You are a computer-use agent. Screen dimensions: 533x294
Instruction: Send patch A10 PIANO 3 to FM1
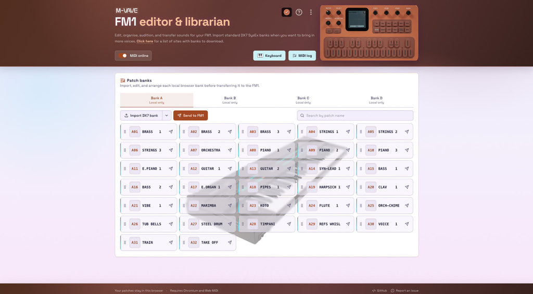(407, 150)
